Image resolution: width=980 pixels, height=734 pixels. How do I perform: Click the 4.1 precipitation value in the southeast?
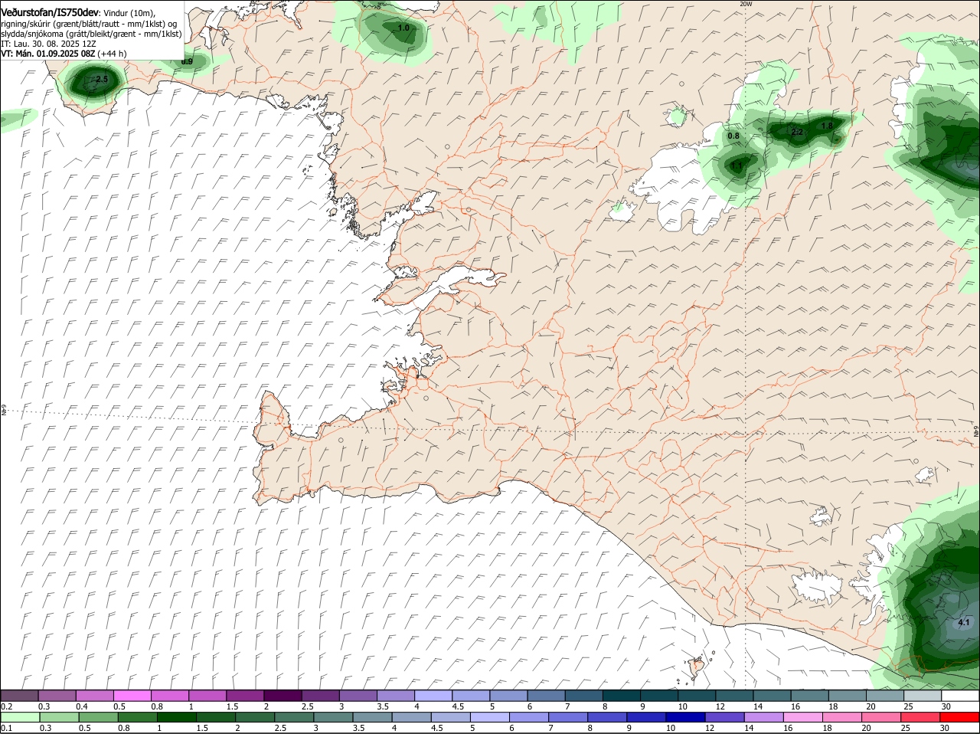point(963,623)
